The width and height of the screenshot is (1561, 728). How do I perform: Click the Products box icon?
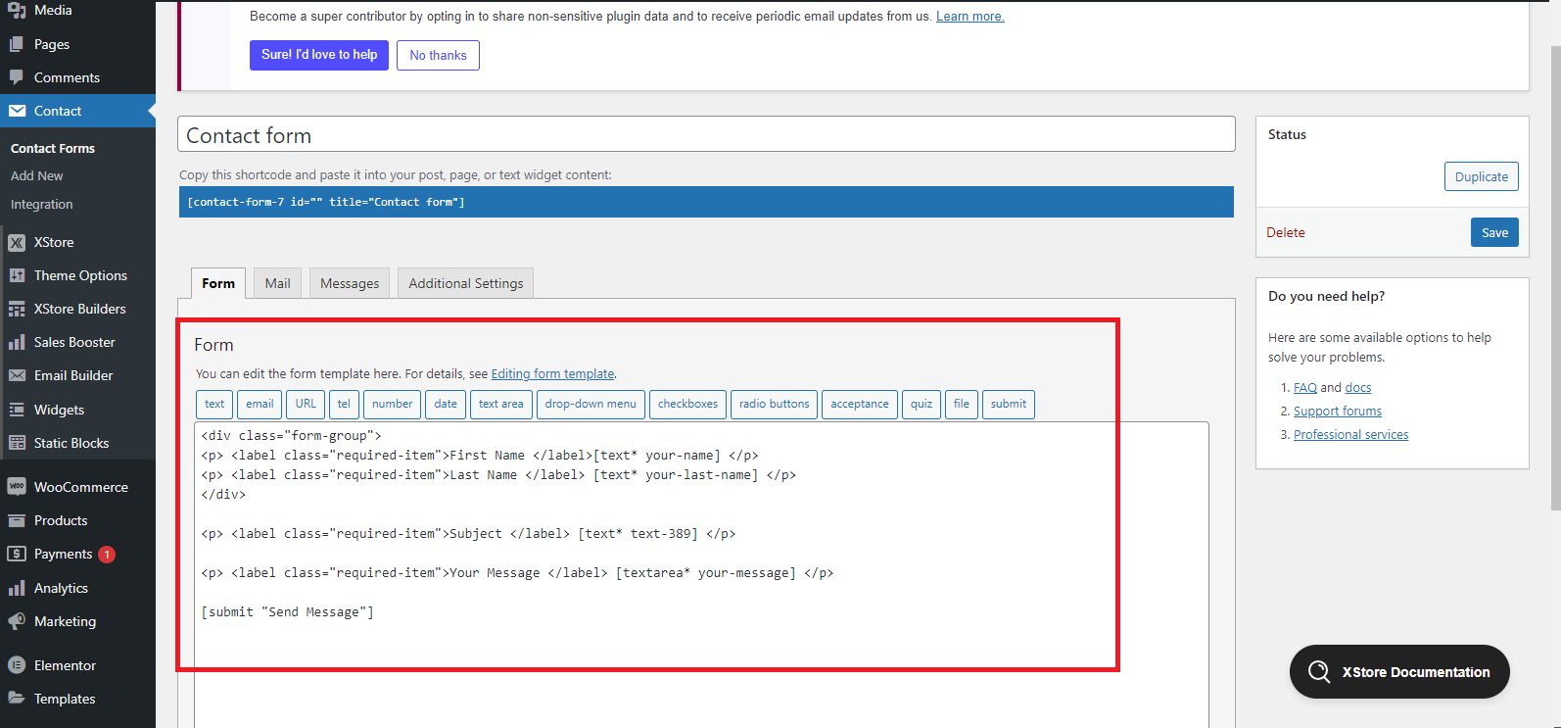[17, 520]
